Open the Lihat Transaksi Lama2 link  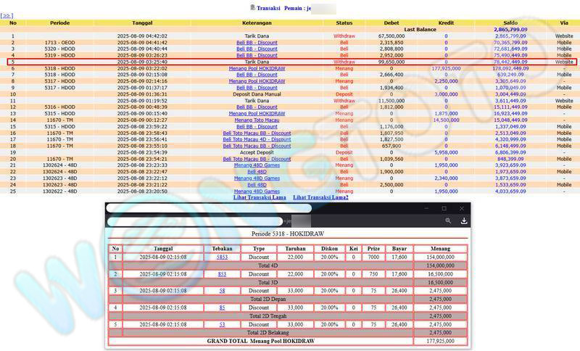tap(320, 197)
